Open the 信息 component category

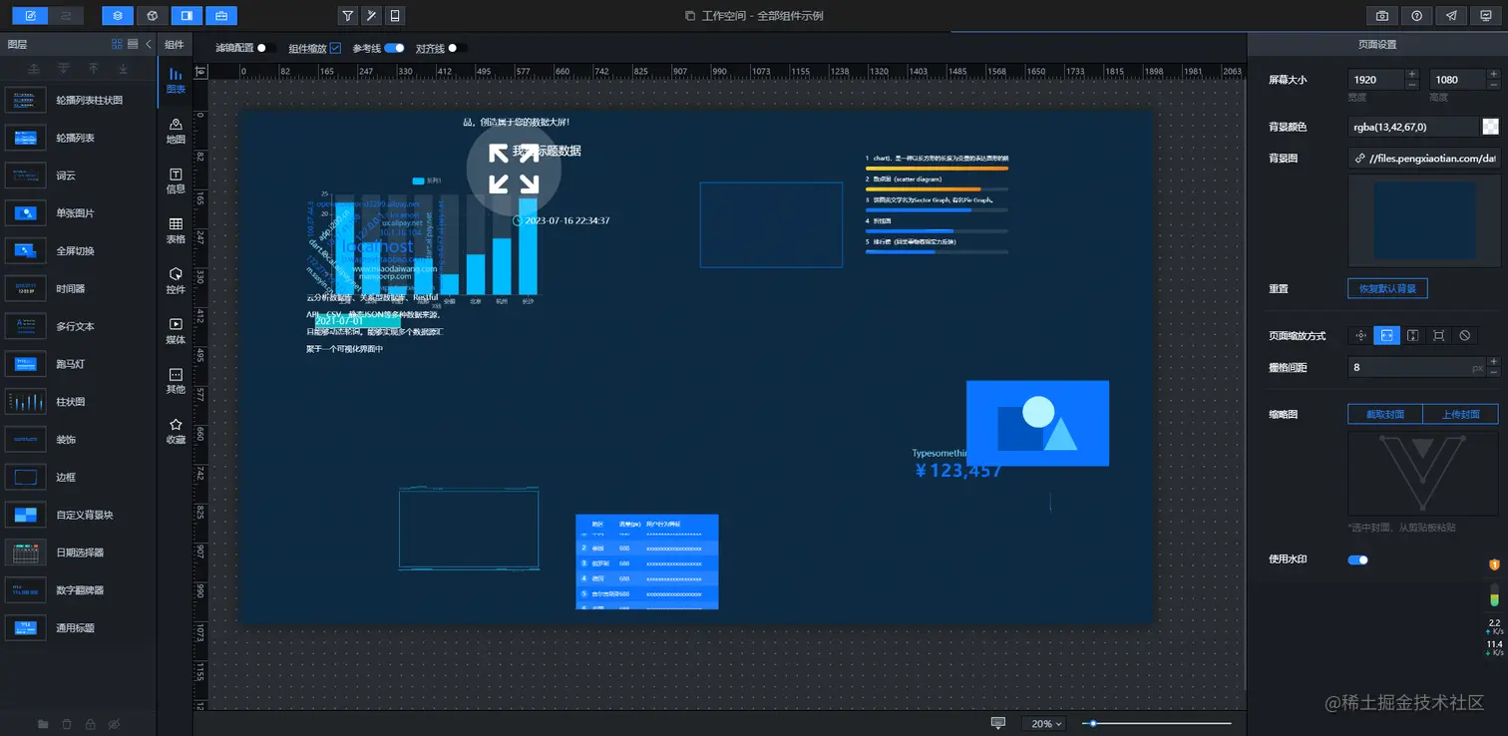tap(176, 181)
